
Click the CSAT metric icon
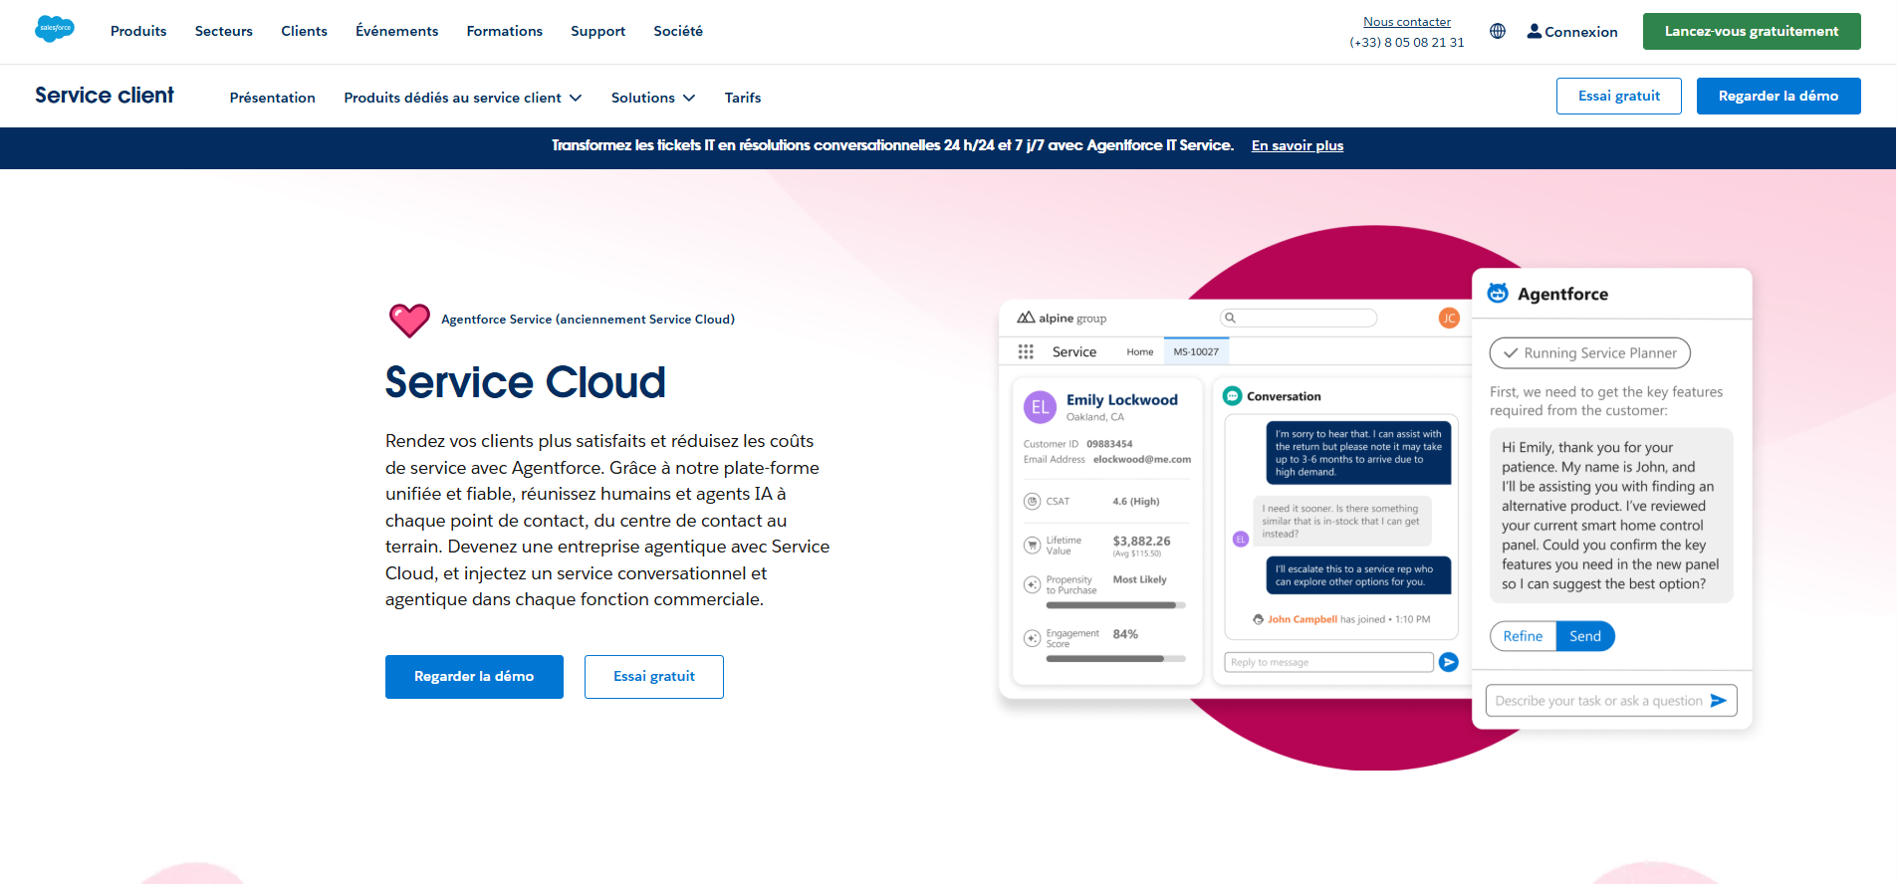[1032, 501]
